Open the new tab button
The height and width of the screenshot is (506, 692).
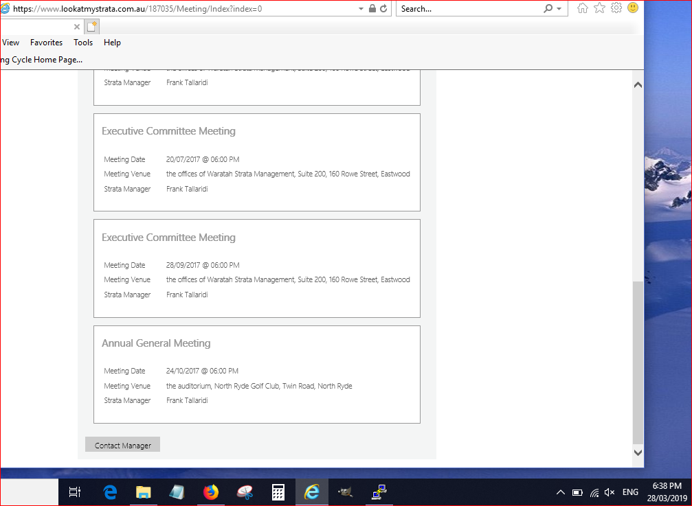click(x=92, y=27)
